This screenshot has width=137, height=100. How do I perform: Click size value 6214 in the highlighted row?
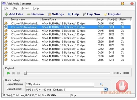pyautogui.click(x=111, y=27)
